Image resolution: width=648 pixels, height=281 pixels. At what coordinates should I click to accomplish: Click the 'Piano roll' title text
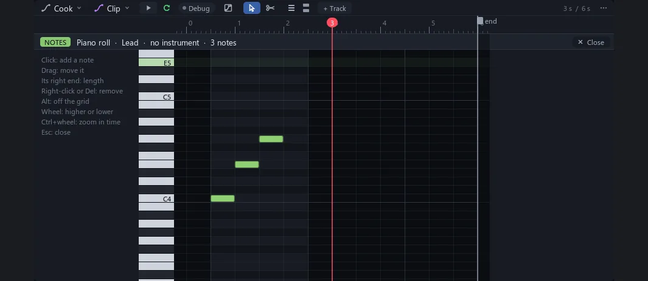click(94, 42)
